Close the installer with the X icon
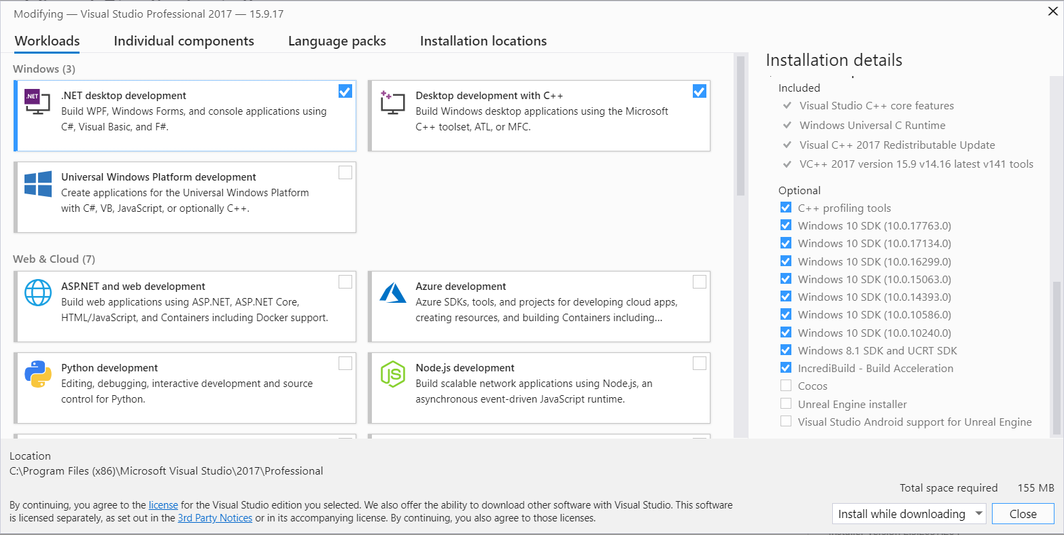The image size is (1064, 535). tap(1052, 12)
